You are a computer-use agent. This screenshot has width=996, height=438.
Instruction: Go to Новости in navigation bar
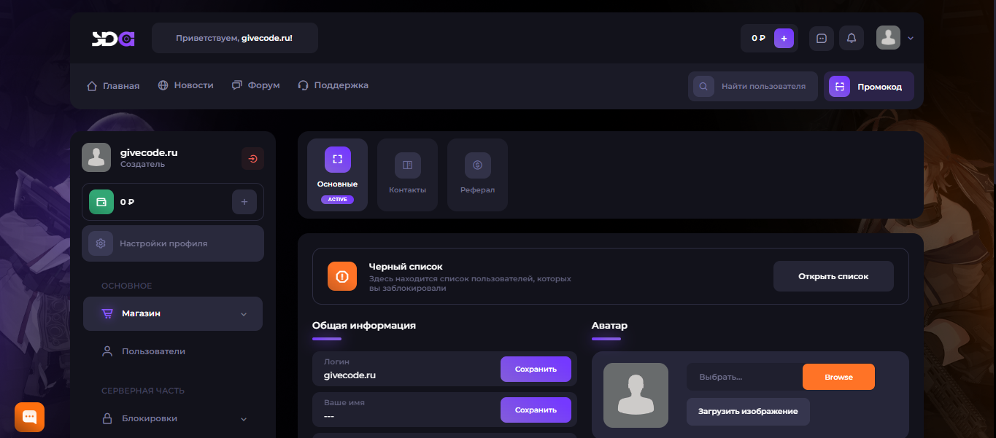click(x=185, y=85)
